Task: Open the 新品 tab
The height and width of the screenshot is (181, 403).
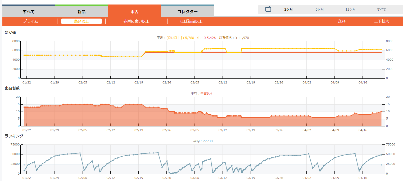Action: click(81, 12)
